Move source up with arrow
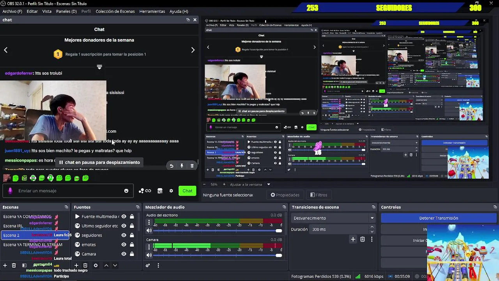Image resolution: width=499 pixels, height=281 pixels. (106, 265)
